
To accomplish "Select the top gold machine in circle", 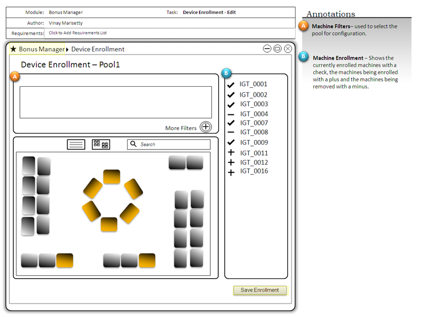I will (x=112, y=177).
